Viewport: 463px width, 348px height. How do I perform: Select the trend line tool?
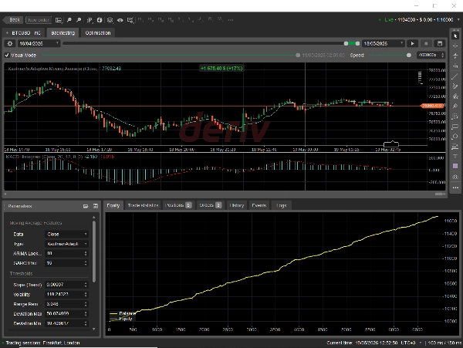[455, 76]
